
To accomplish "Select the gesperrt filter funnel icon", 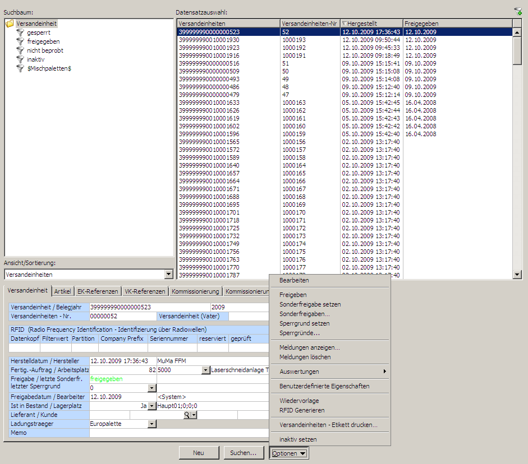I will [20, 33].
